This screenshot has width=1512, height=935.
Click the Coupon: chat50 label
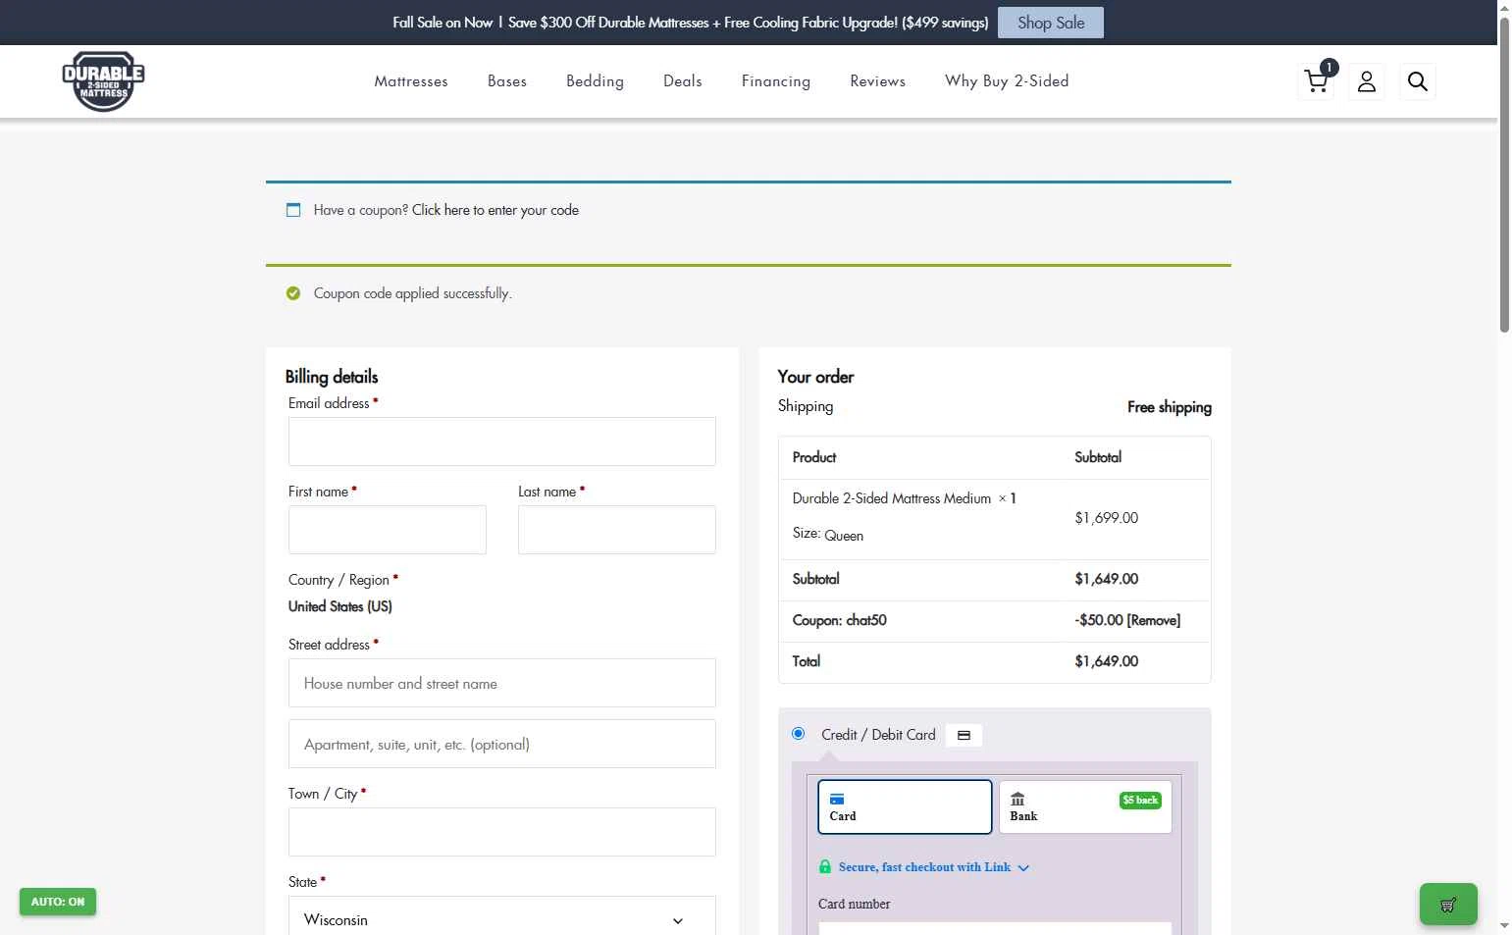coord(840,620)
